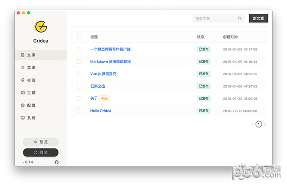Open the post 一个静态博客写作客户端
The image size is (287, 186).
(110, 49)
